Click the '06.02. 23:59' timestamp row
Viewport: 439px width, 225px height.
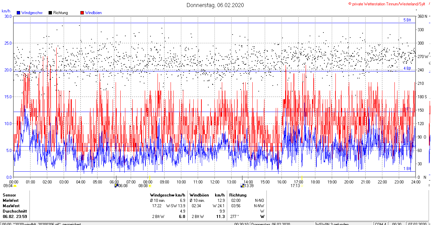pyautogui.click(x=15, y=217)
